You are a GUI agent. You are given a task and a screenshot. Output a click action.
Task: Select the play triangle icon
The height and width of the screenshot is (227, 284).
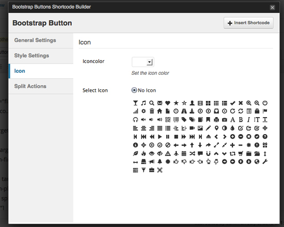(160, 137)
